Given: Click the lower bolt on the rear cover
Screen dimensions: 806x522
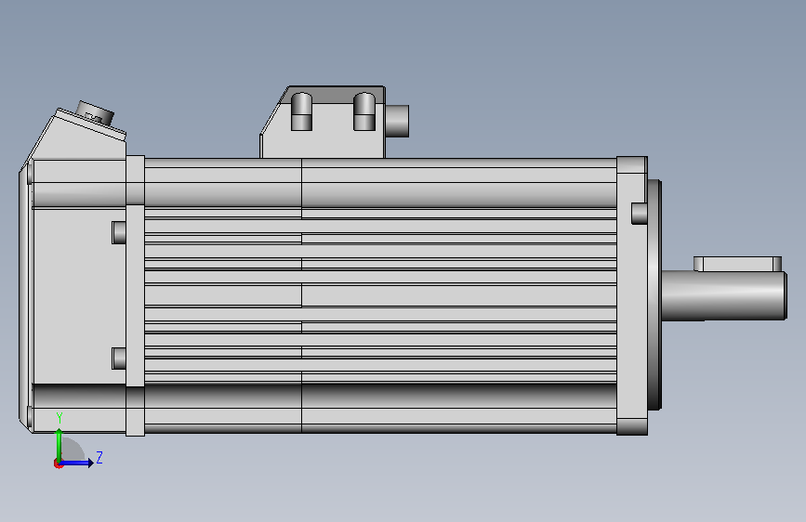Looking at the screenshot, I should (x=119, y=359).
